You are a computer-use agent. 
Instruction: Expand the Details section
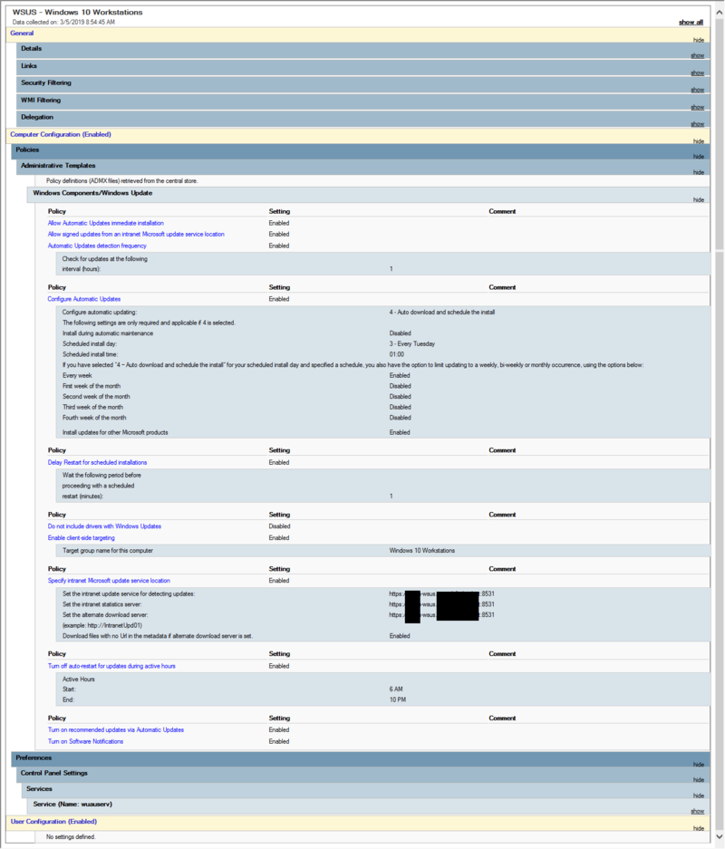pyautogui.click(x=697, y=55)
